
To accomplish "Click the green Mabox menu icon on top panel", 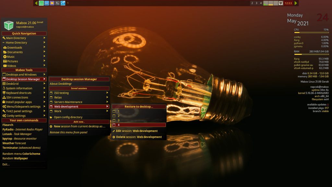I will (41, 3).
